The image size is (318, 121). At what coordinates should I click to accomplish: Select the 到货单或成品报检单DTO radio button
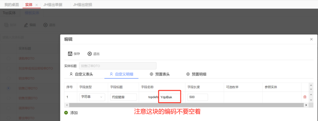(9, 68)
